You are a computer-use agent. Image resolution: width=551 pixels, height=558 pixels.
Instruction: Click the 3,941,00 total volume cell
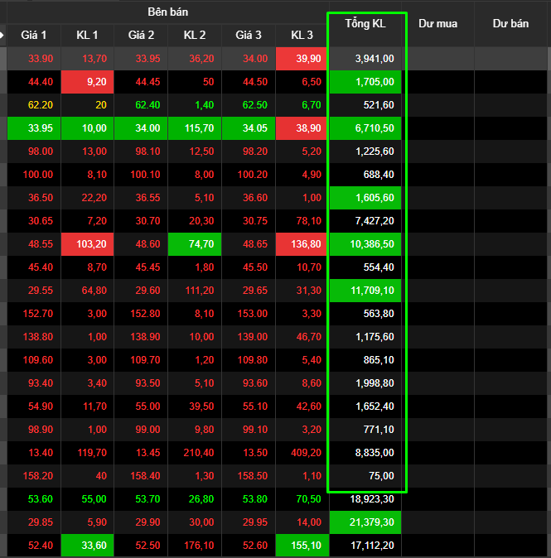tap(365, 59)
